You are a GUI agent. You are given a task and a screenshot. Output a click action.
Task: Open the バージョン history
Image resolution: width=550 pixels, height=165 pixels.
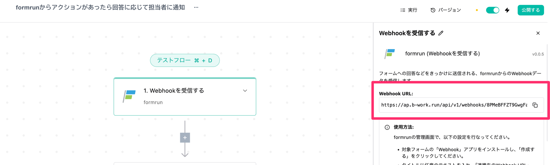click(446, 10)
